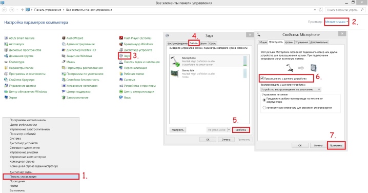This screenshot has width=368, height=193.
Task: Click Применить in Microphone properties
Action: (x=336, y=145)
